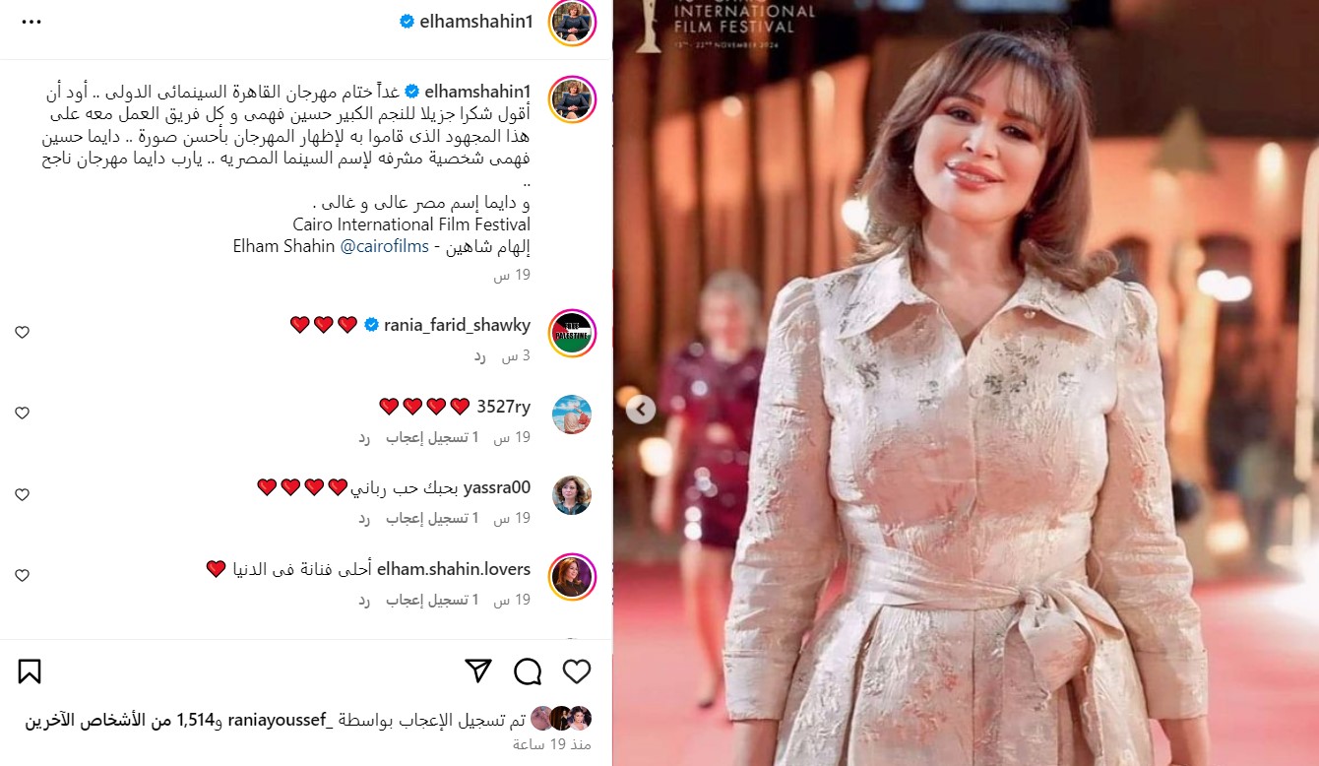Open rania_farid_shawky's avatar
1319x766 pixels.
click(572, 334)
